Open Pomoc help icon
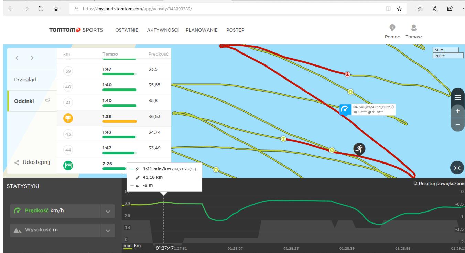 (x=392, y=28)
